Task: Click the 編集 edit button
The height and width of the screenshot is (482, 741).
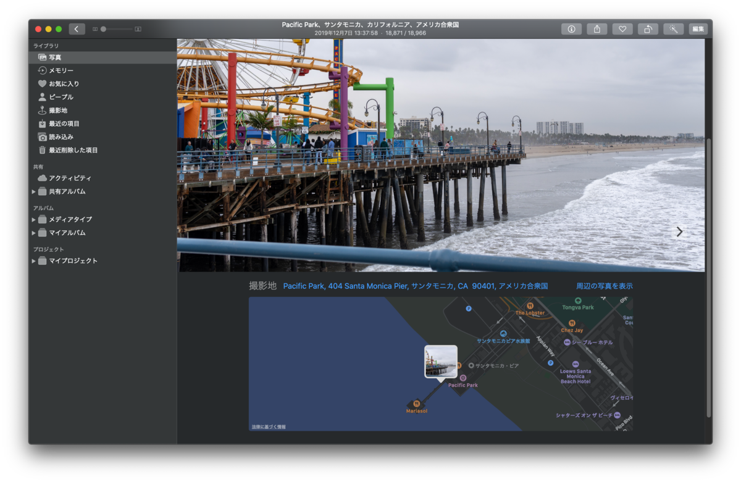Action: click(x=698, y=29)
